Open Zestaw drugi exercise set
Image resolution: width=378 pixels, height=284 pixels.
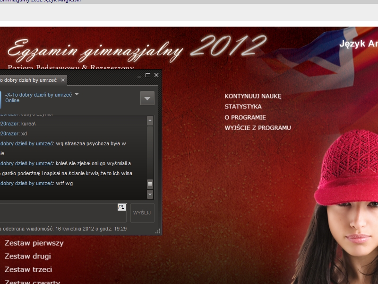28,256
